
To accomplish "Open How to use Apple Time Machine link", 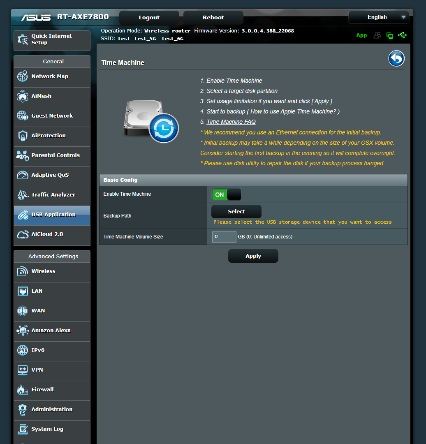I will tap(293, 111).
